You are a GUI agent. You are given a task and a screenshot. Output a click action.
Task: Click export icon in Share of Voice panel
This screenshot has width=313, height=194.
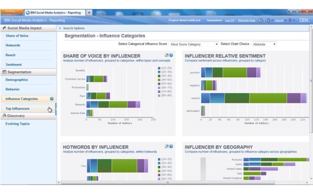click(x=166, y=56)
